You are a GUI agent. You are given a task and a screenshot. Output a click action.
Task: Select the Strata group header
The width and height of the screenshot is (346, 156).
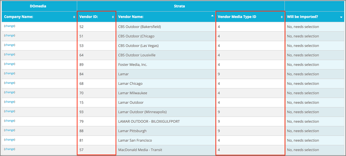181,6
